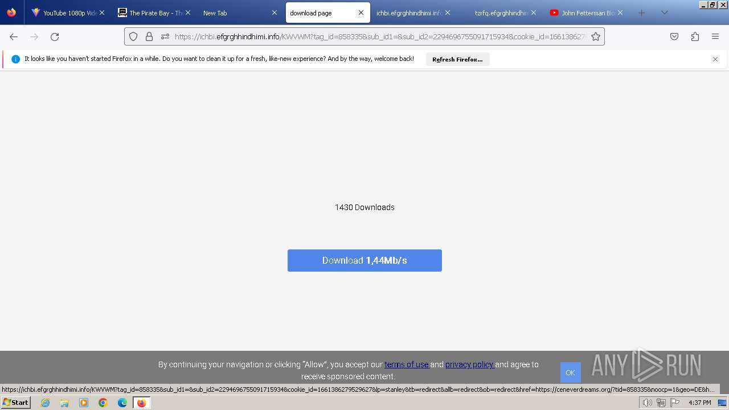The width and height of the screenshot is (729, 410).
Task: Click the show desktop tray icon
Action: [722, 403]
